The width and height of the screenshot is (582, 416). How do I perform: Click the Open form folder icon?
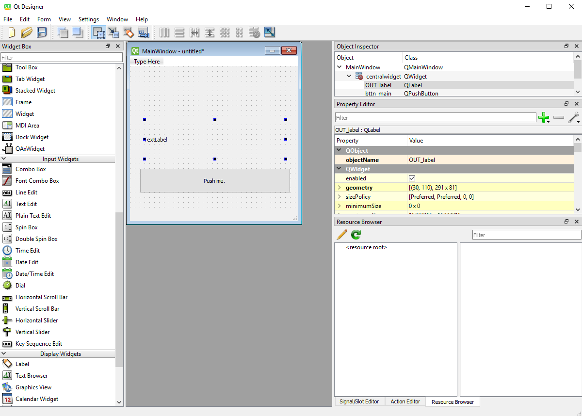(x=27, y=32)
